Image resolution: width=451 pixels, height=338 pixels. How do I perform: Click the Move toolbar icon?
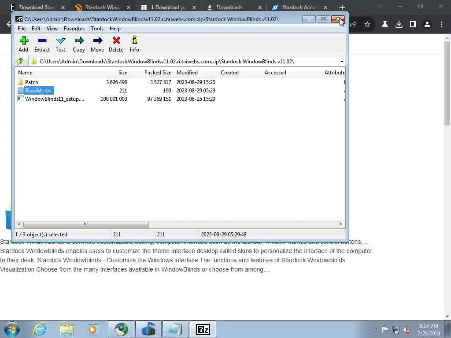(x=97, y=44)
